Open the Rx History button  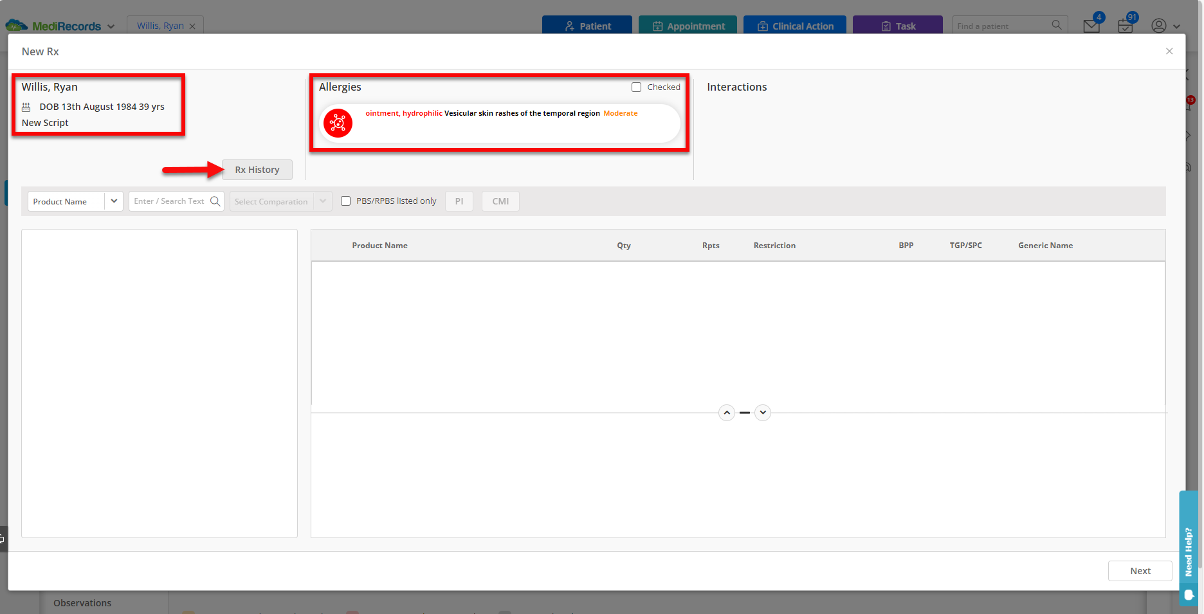tap(257, 170)
